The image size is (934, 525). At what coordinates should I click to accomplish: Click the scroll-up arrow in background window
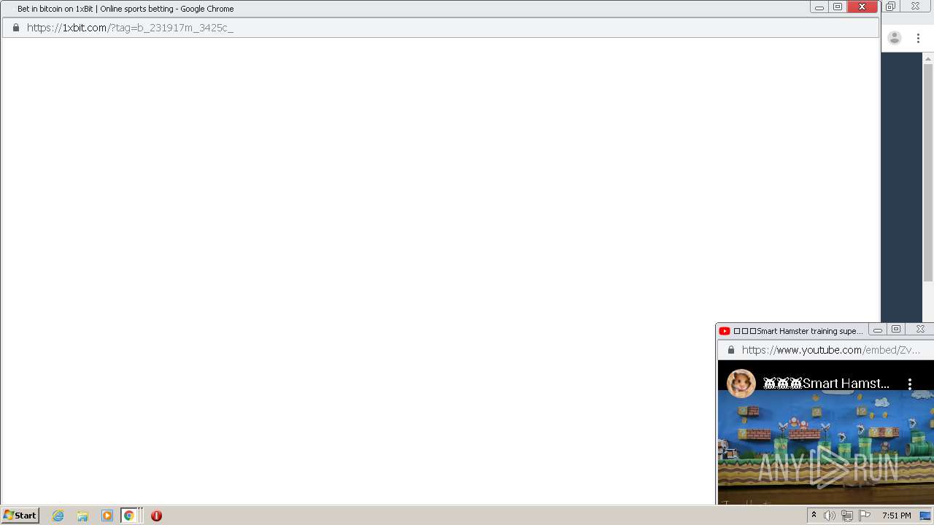point(928,58)
